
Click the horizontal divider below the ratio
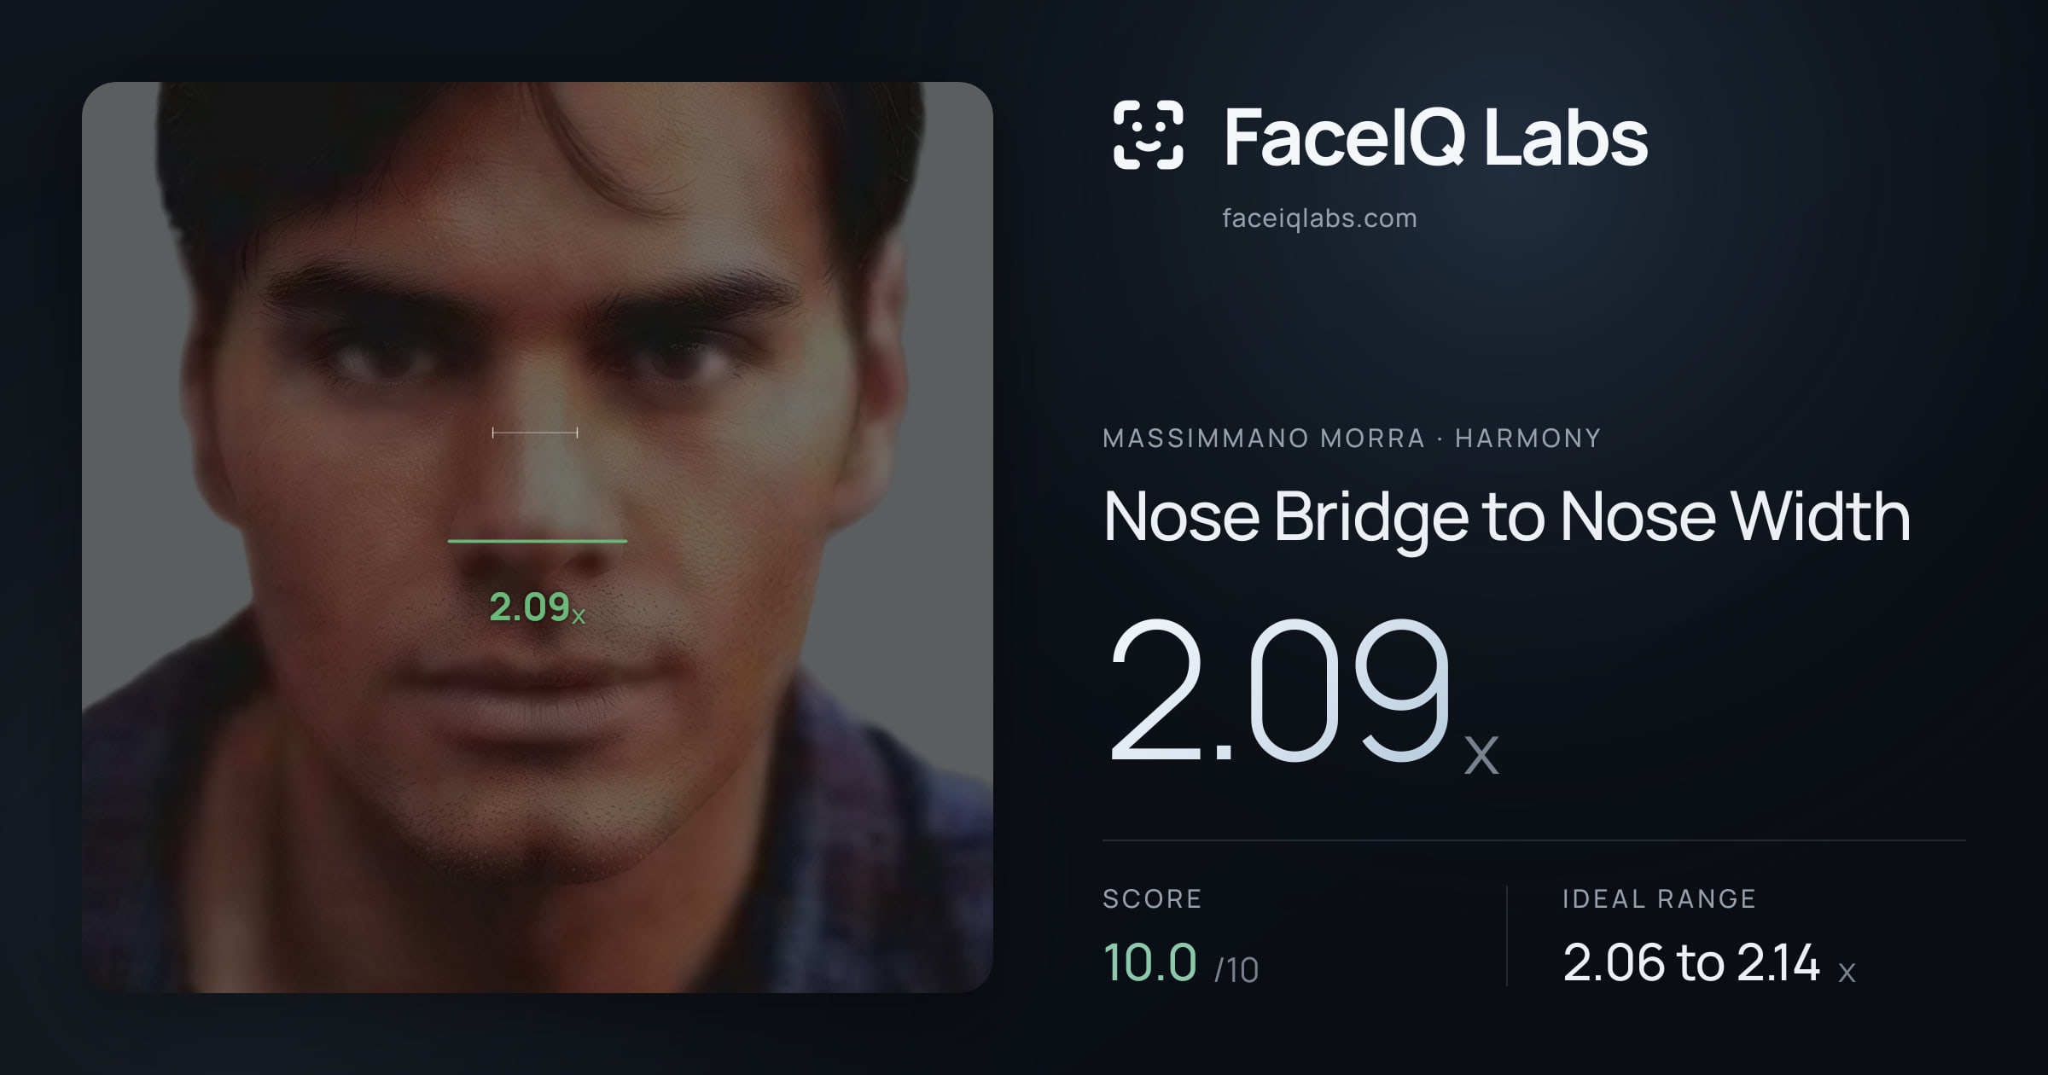(x=1533, y=840)
